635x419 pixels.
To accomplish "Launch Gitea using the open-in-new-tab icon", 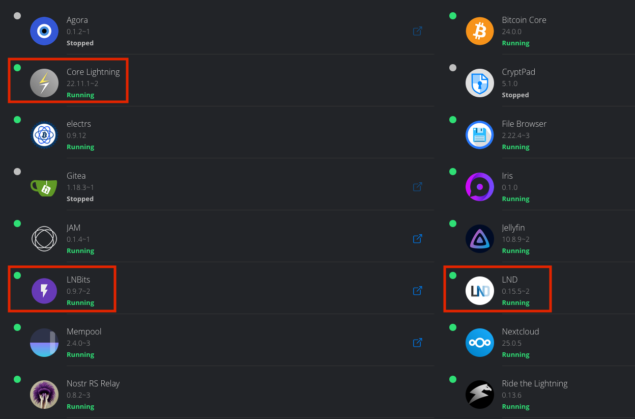I will (x=417, y=187).
